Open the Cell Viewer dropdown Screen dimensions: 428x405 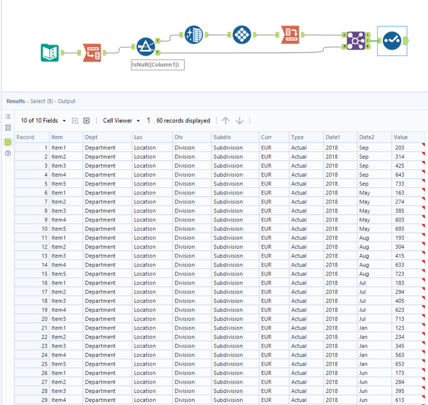point(122,120)
